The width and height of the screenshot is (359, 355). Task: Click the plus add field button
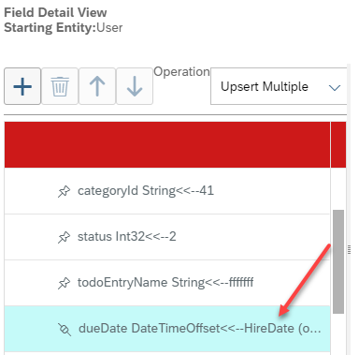click(x=22, y=86)
